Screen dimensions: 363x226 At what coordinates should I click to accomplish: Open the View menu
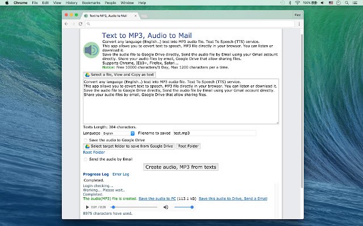pyautogui.click(x=57, y=3)
